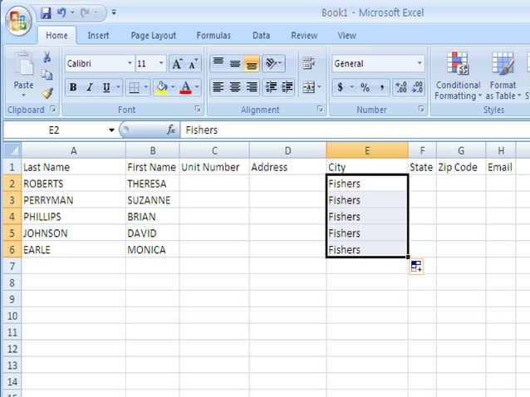Select row 7 header

12,267
